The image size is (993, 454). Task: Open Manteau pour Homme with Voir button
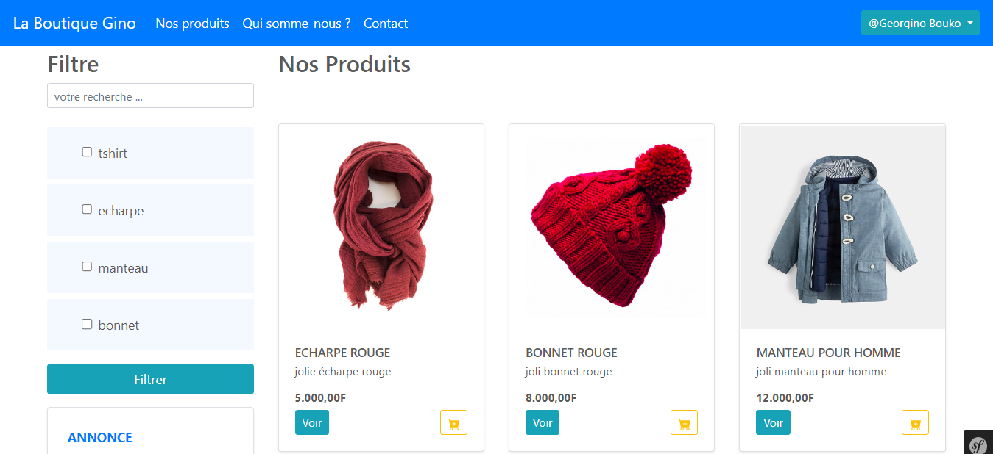coord(772,422)
